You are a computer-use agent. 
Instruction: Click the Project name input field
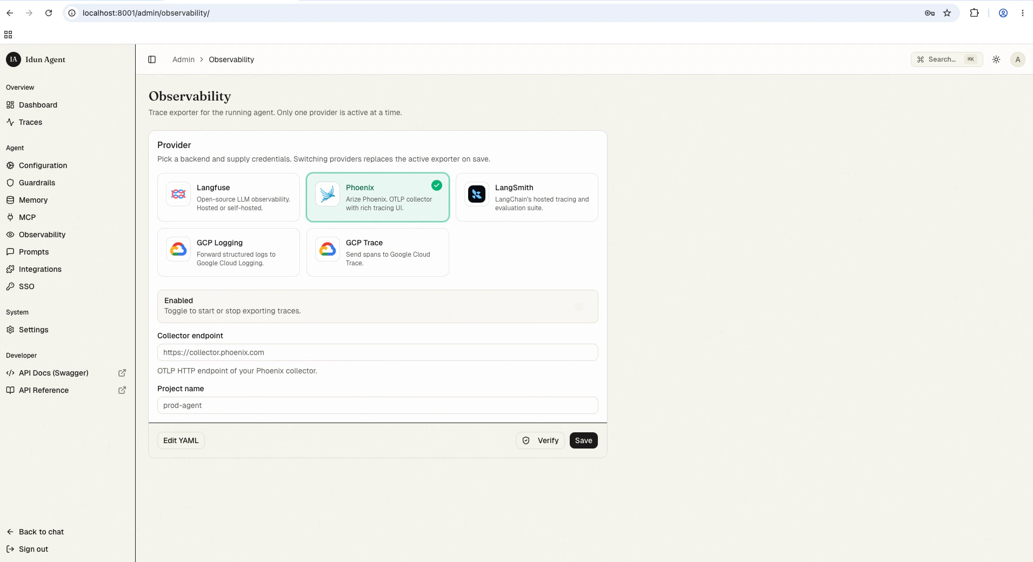pyautogui.click(x=378, y=405)
